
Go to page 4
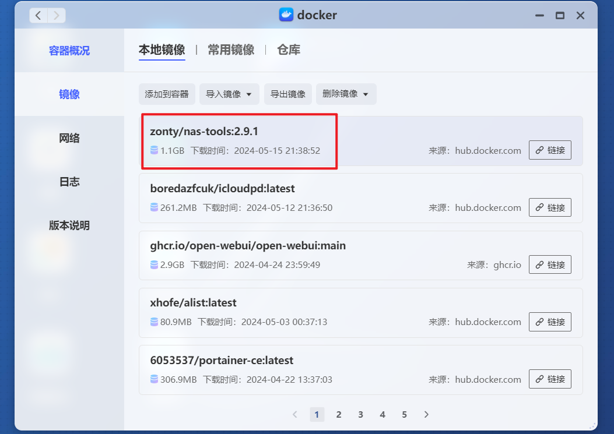[x=383, y=414]
